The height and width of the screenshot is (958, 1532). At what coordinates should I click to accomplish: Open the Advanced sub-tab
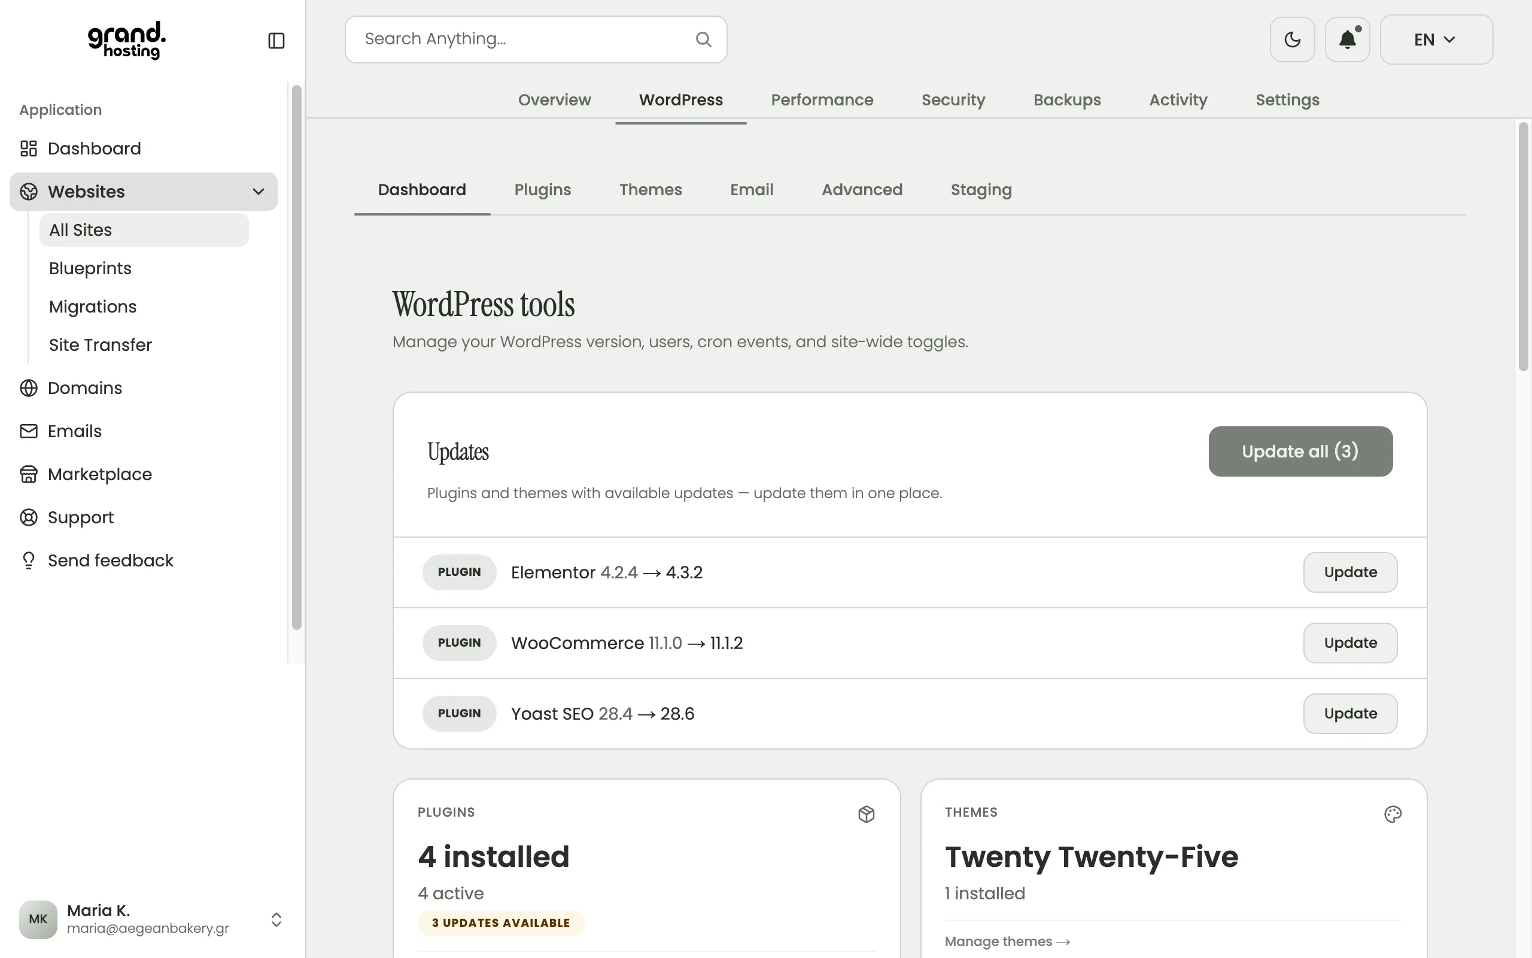pyautogui.click(x=862, y=189)
